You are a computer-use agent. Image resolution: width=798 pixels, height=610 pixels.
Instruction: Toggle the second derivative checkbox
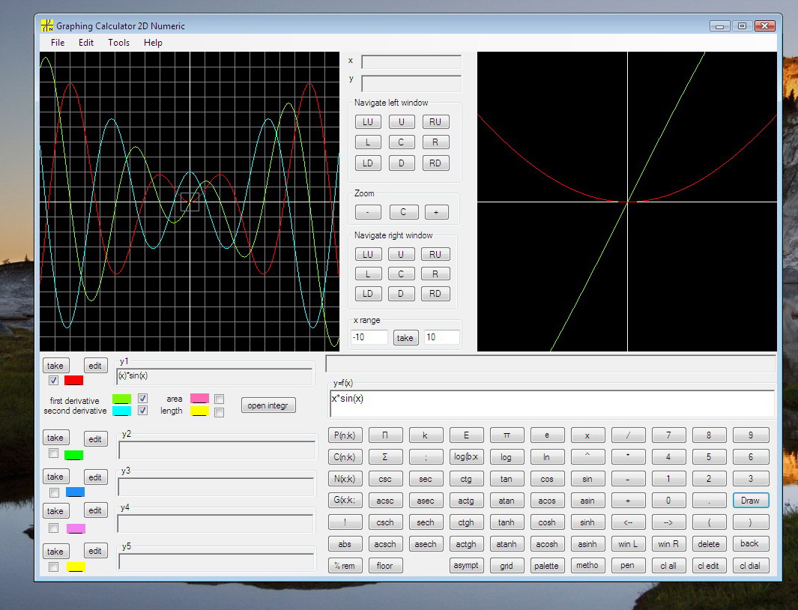[143, 411]
